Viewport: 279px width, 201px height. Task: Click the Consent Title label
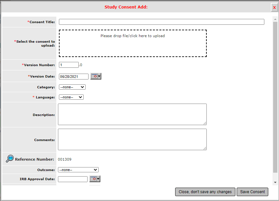[41, 22]
